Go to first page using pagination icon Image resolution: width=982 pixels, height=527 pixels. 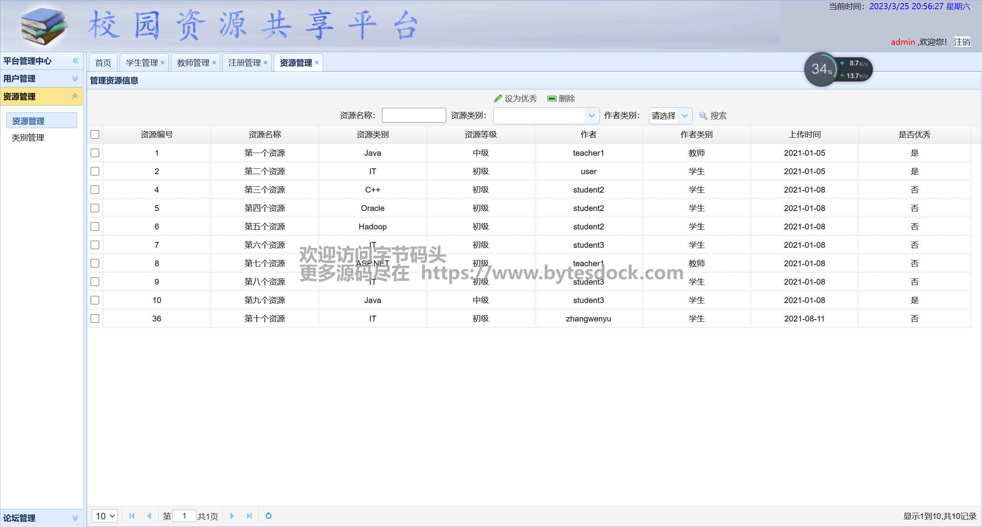(132, 516)
